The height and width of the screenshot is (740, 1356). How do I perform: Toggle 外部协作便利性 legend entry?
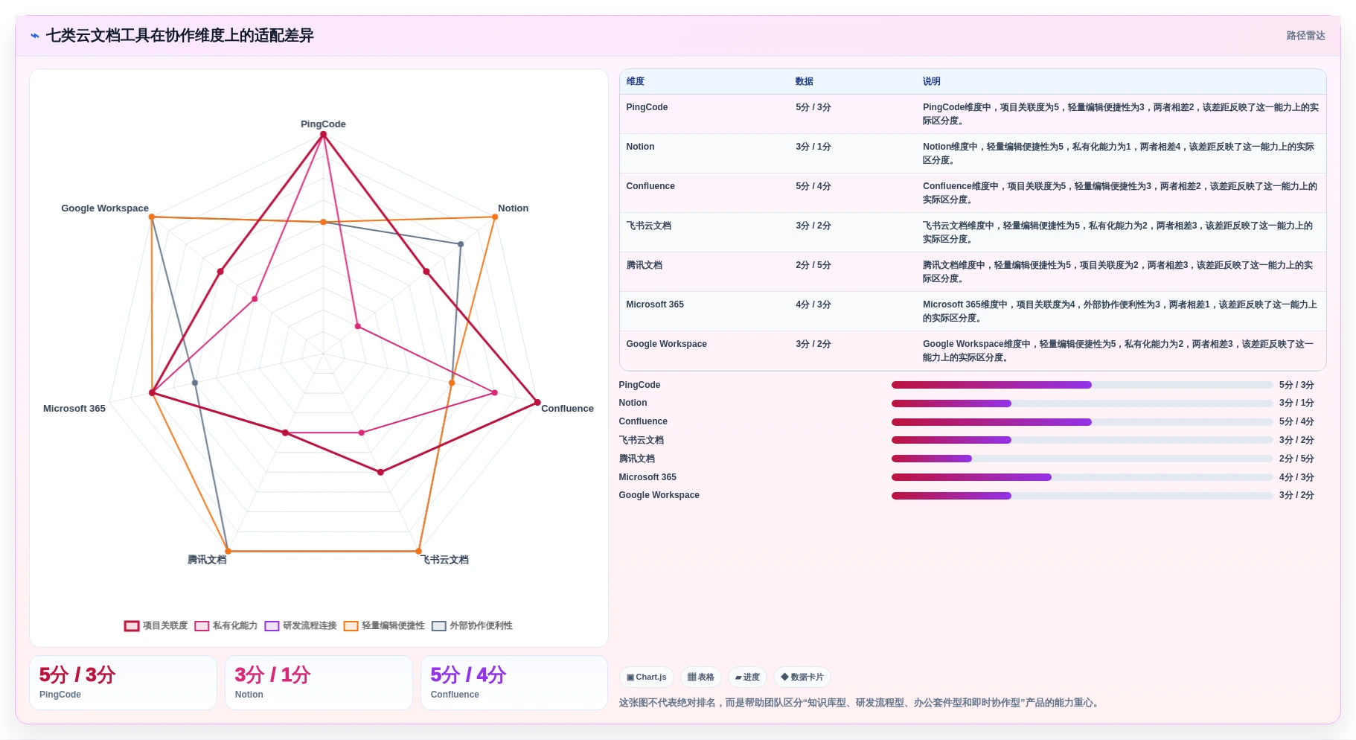(472, 626)
